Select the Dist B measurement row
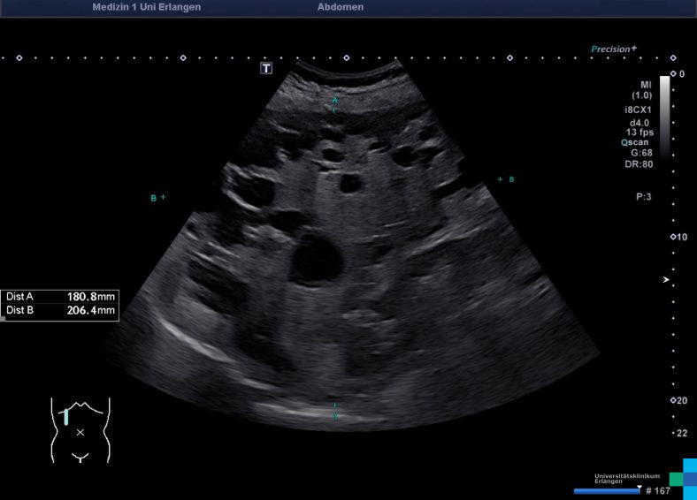The image size is (697, 500). point(60,311)
